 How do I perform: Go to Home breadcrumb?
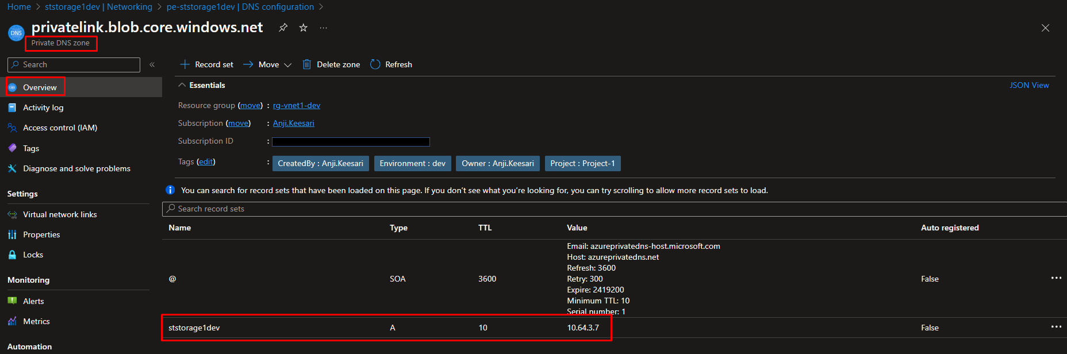tap(19, 7)
